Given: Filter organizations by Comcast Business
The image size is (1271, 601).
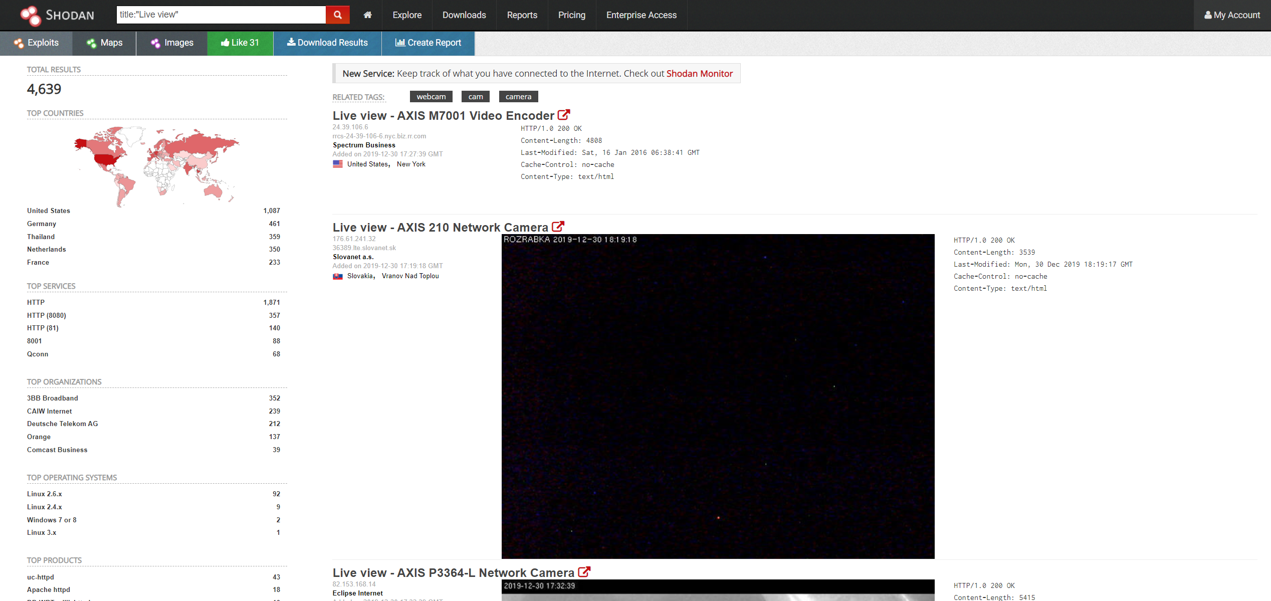Looking at the screenshot, I should (x=57, y=450).
